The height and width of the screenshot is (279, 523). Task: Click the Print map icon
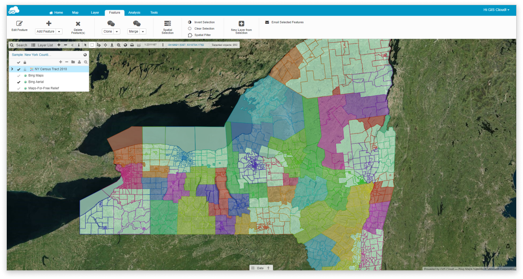click(x=131, y=45)
